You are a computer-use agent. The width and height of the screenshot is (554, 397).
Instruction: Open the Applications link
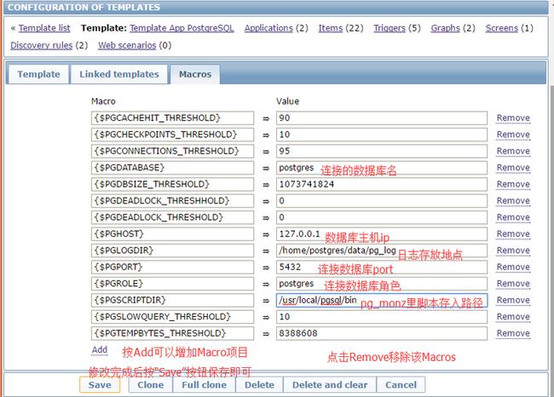click(x=268, y=28)
